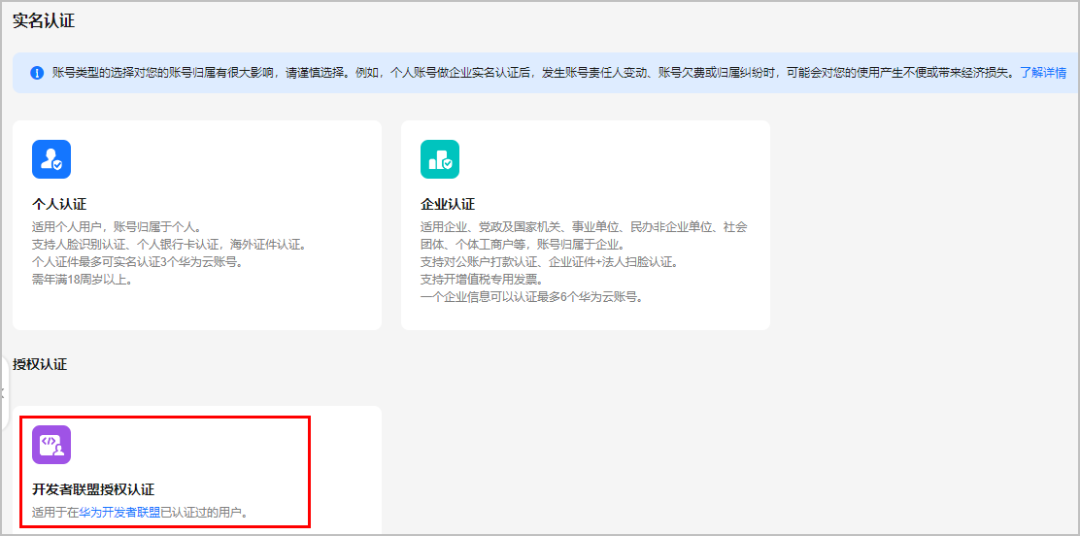The height and width of the screenshot is (536, 1080).
Task: Expand the collapsed side panel handle
Action: (x=4, y=393)
